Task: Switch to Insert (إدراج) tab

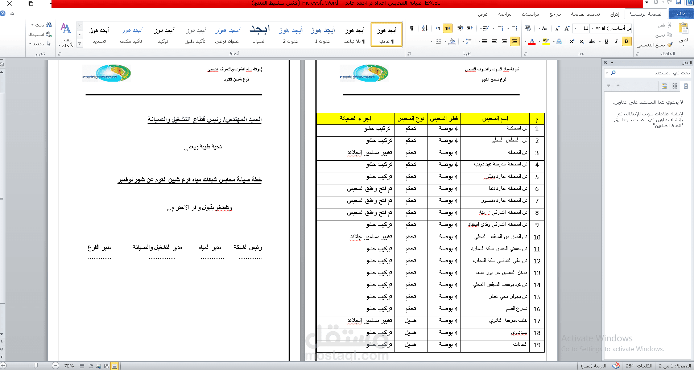Action: click(x=615, y=14)
